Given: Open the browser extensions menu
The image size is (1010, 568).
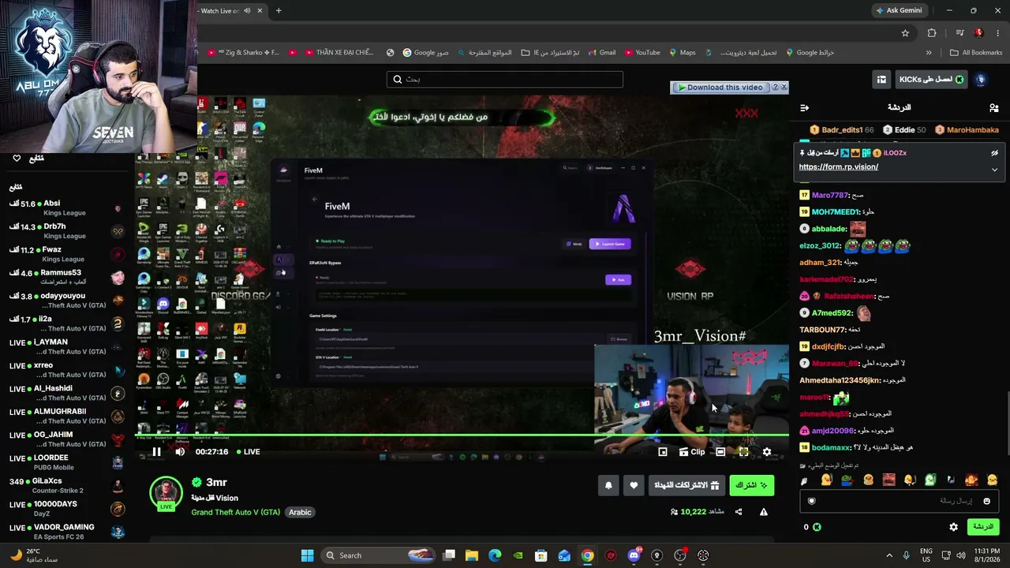Looking at the screenshot, I should pos(932,33).
